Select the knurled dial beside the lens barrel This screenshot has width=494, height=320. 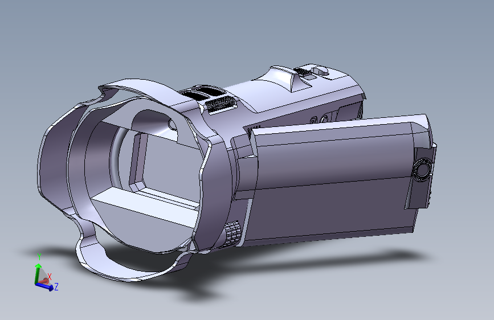pos(232,233)
